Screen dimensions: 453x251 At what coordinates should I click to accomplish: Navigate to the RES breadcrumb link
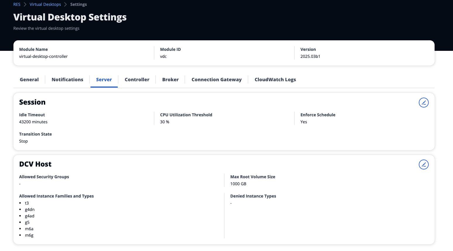(x=17, y=4)
